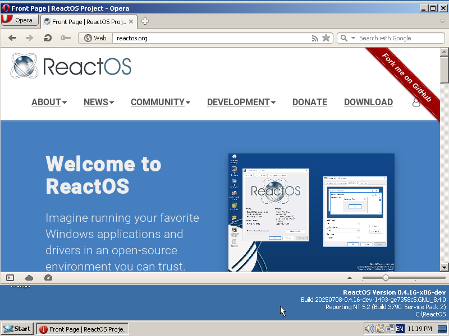Click the Opera Turbo gauge icon
Image resolution: width=449 pixels, height=336 pixels.
pyautogui.click(x=48, y=278)
